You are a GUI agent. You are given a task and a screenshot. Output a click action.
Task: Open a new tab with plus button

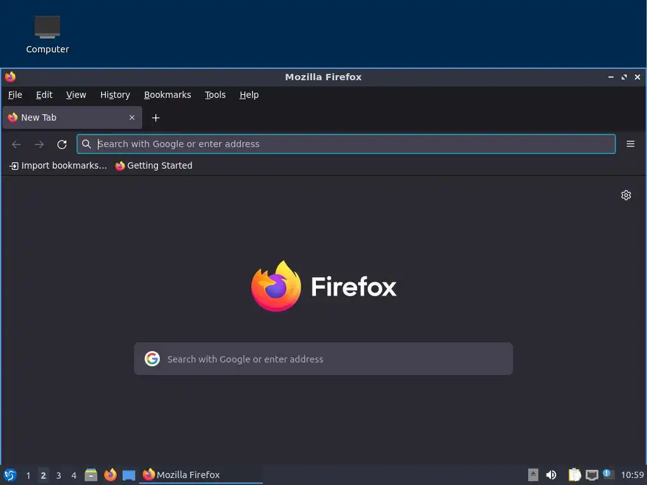155,118
